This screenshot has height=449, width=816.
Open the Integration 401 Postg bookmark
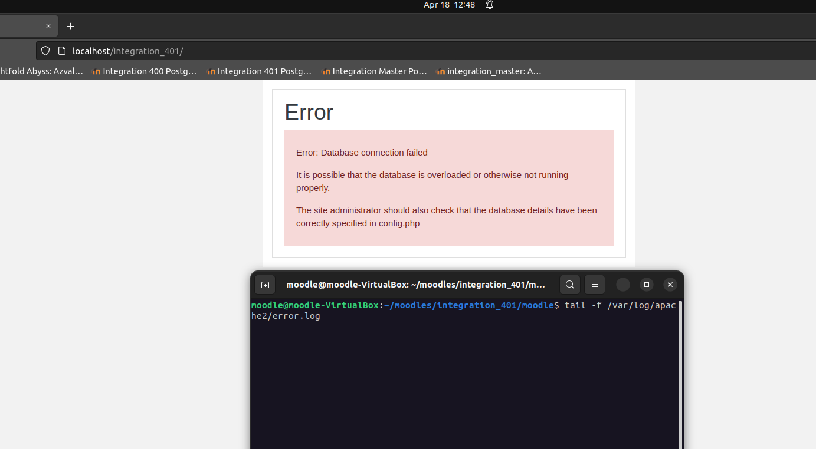259,71
